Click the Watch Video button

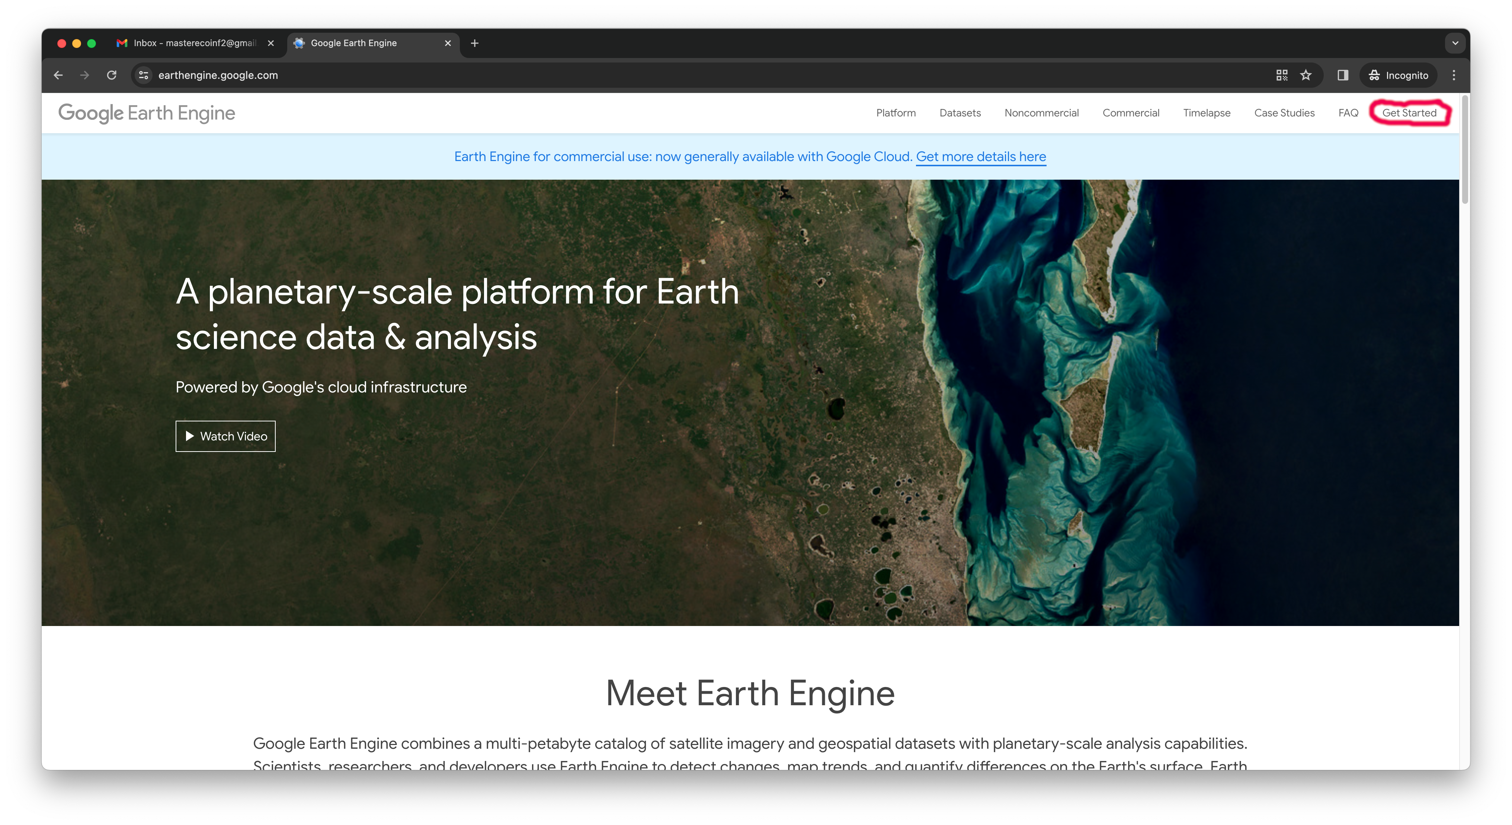click(225, 436)
